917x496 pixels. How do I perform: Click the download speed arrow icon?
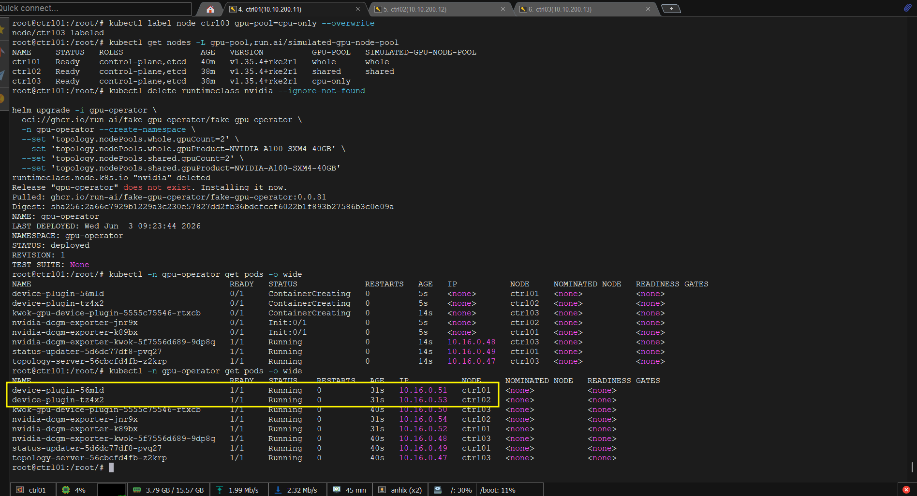point(278,490)
